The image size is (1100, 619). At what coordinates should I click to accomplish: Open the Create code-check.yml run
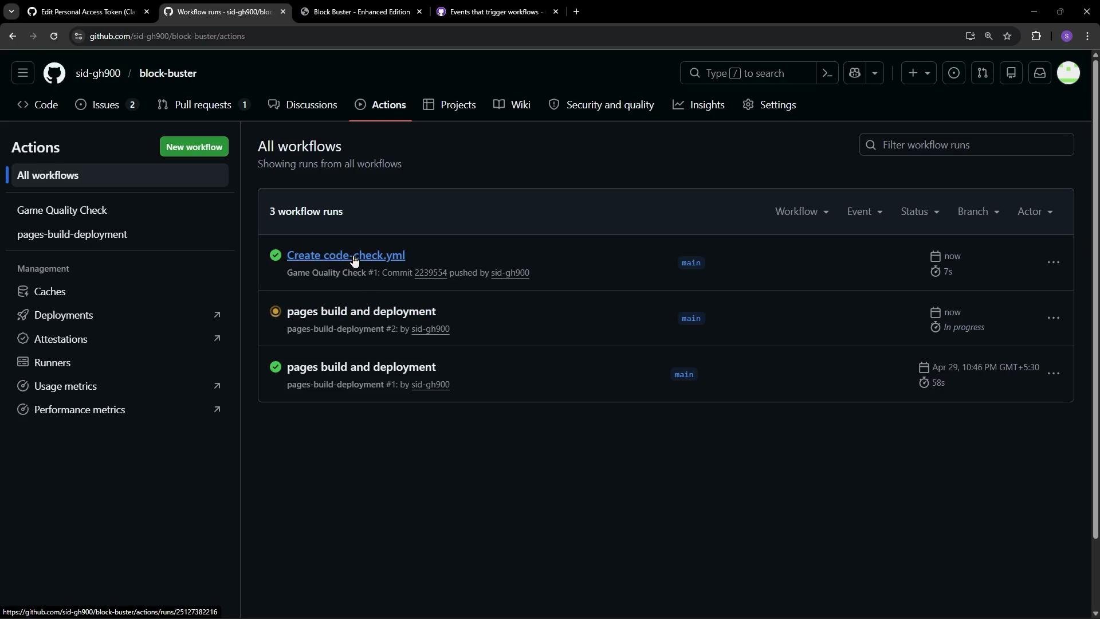click(346, 256)
